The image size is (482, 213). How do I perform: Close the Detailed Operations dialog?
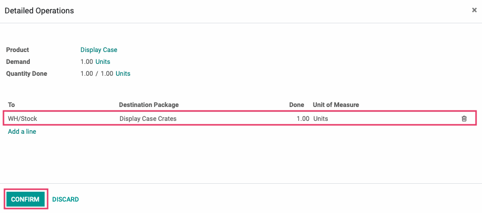pos(474,10)
